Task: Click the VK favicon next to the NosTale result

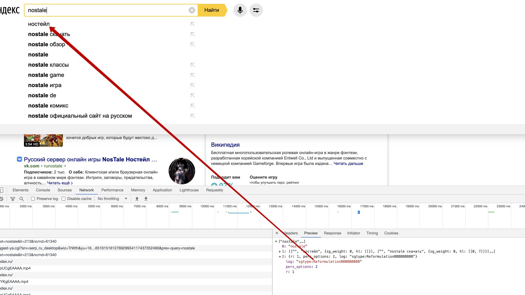Action: pos(19,159)
